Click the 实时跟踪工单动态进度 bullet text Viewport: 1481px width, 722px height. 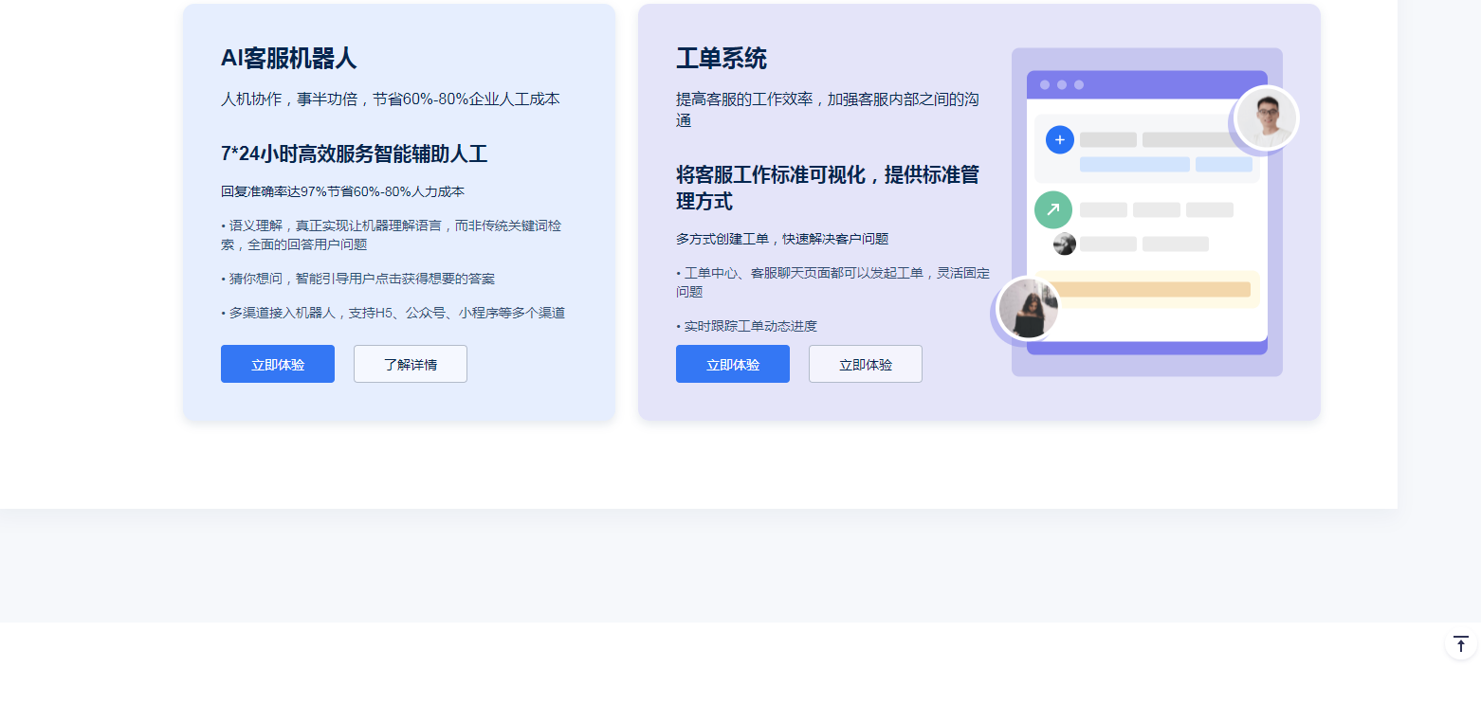coord(749,326)
